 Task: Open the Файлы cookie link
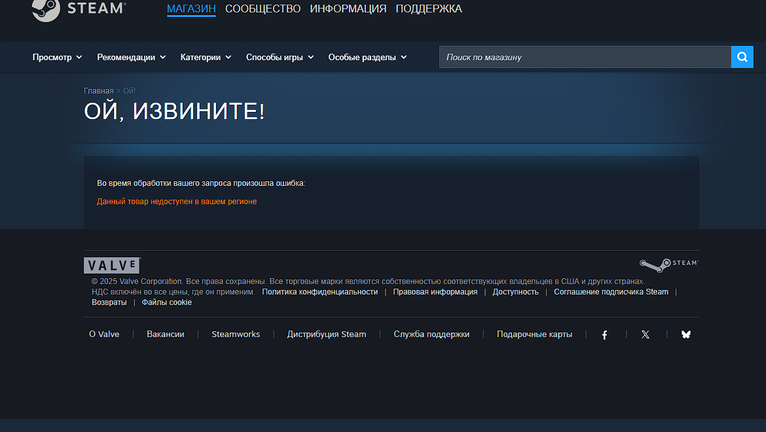[x=166, y=302]
